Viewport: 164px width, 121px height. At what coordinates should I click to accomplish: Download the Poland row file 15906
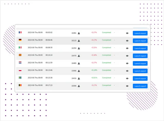point(79,71)
